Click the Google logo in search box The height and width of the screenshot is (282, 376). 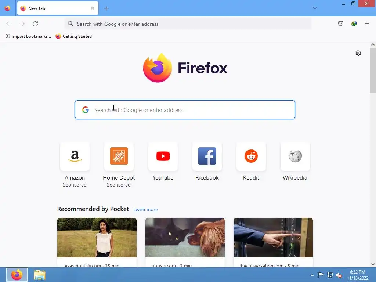click(x=85, y=110)
